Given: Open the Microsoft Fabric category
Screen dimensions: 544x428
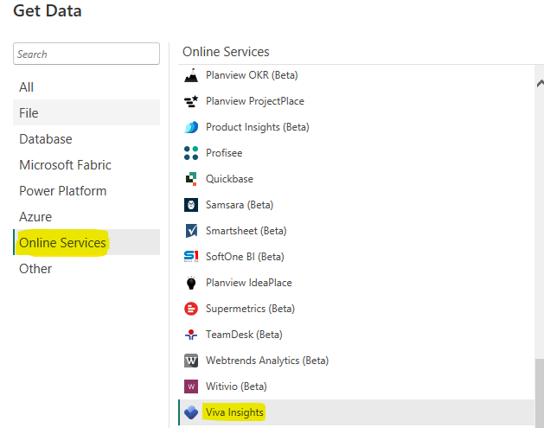Looking at the screenshot, I should (x=86, y=165).
